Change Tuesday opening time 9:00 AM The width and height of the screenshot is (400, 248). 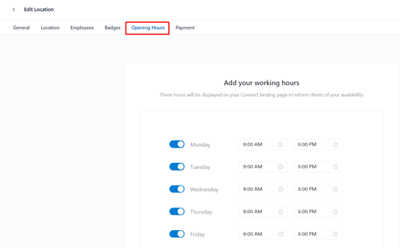tap(263, 167)
